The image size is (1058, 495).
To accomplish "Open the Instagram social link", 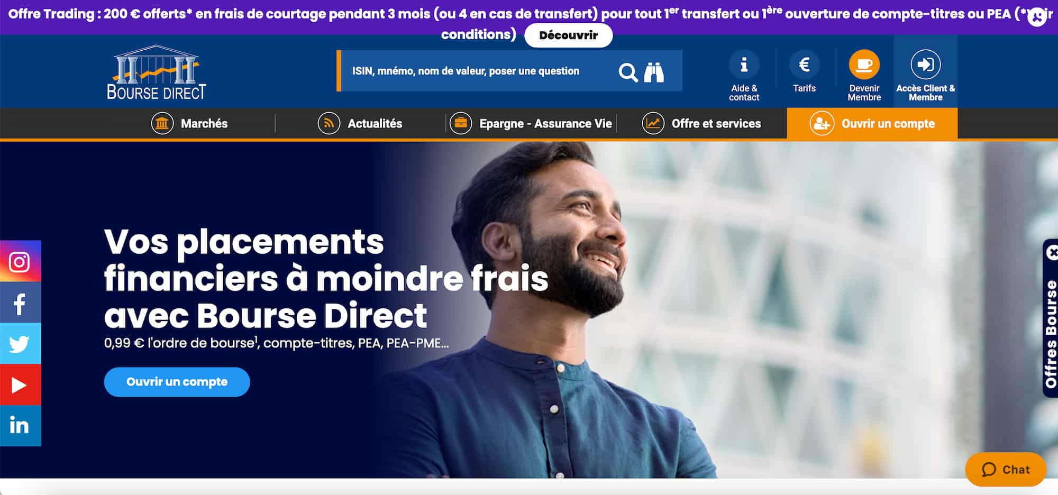I will [20, 261].
